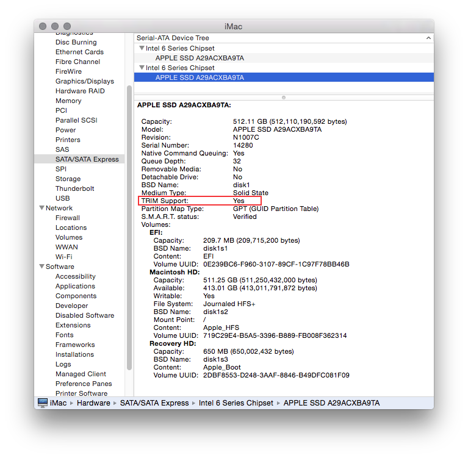Select PCI in the sidebar
Viewport: 468px width, 458px height.
coord(61,110)
